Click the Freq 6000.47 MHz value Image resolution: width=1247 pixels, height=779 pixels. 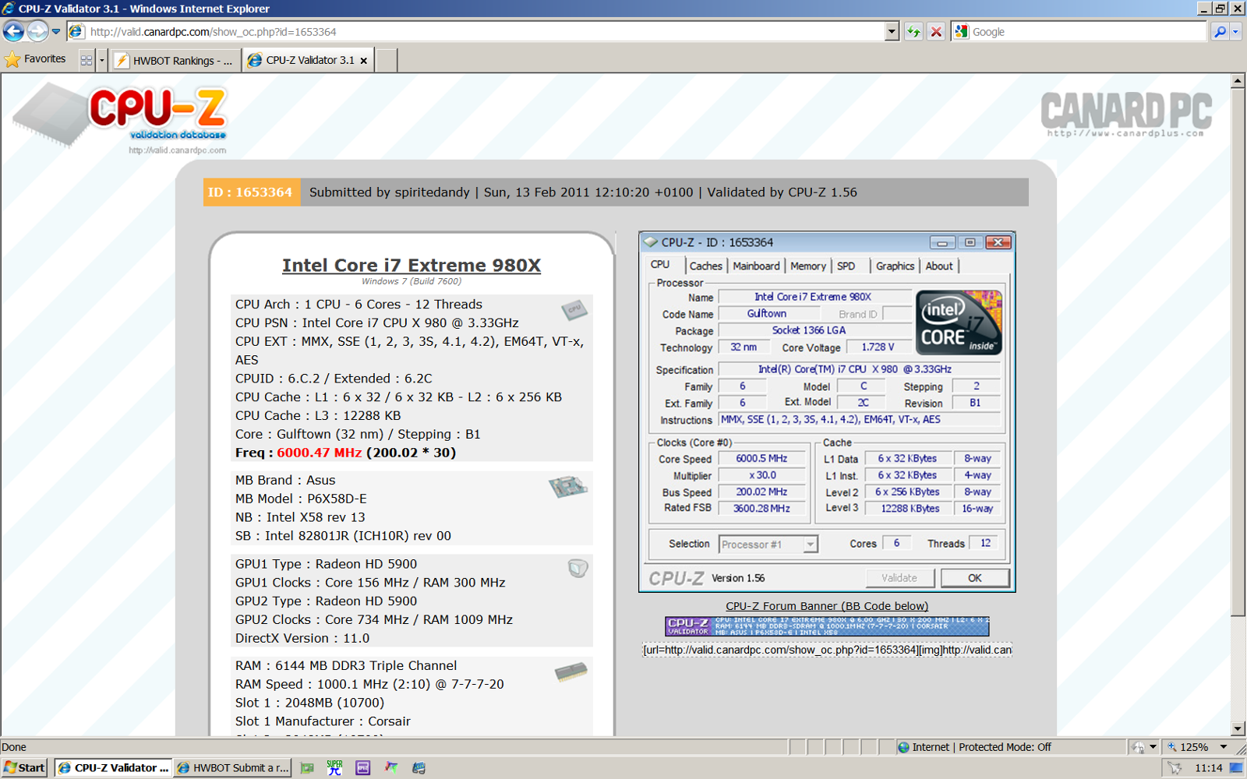(320, 453)
